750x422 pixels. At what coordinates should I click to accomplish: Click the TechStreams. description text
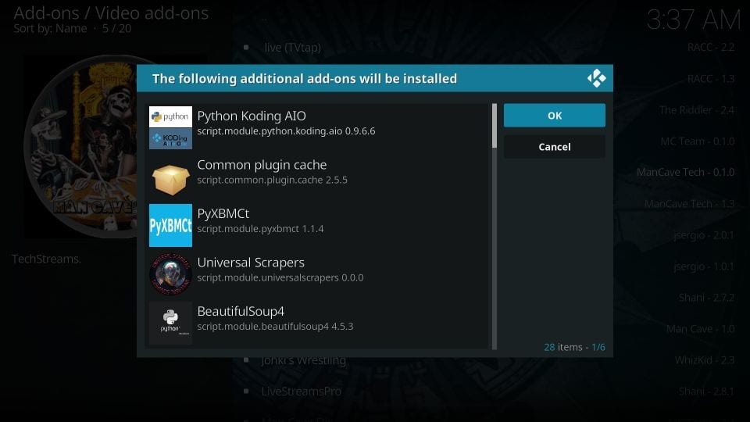[x=46, y=259]
